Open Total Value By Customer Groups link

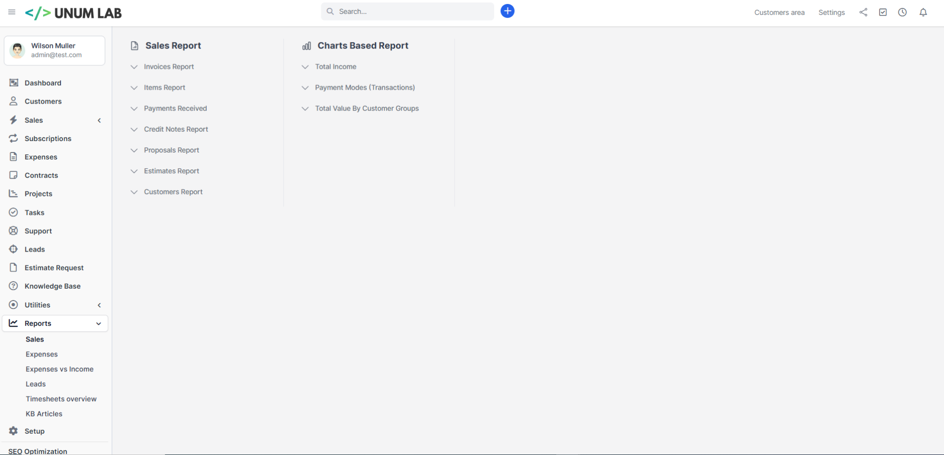367,108
